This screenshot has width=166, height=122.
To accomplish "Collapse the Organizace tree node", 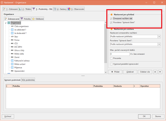I will [5, 23].
